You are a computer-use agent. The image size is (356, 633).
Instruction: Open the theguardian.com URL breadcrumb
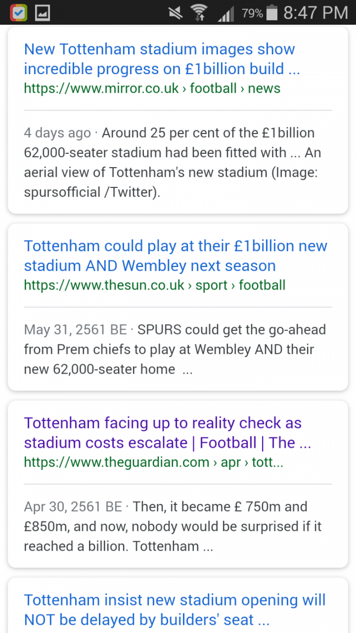coord(153,462)
